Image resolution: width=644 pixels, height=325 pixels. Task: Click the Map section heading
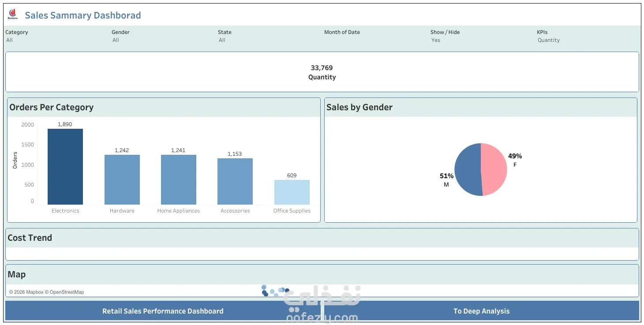17,274
